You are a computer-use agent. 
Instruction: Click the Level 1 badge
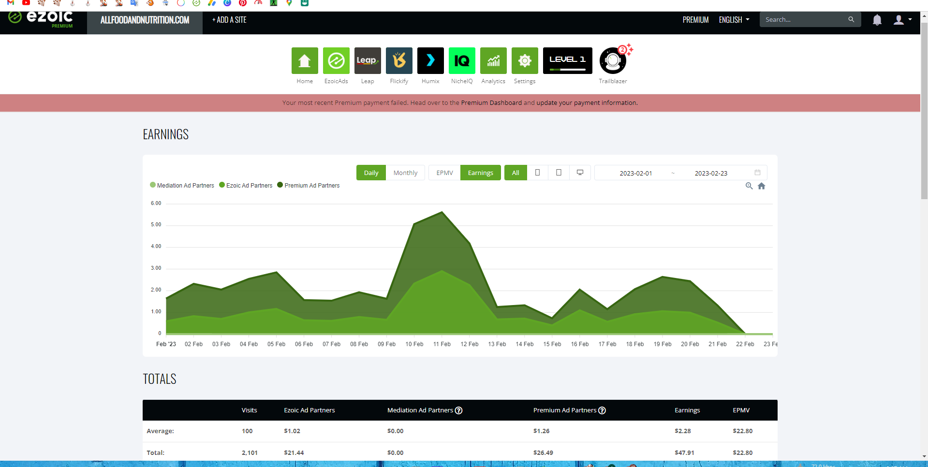[568, 60]
